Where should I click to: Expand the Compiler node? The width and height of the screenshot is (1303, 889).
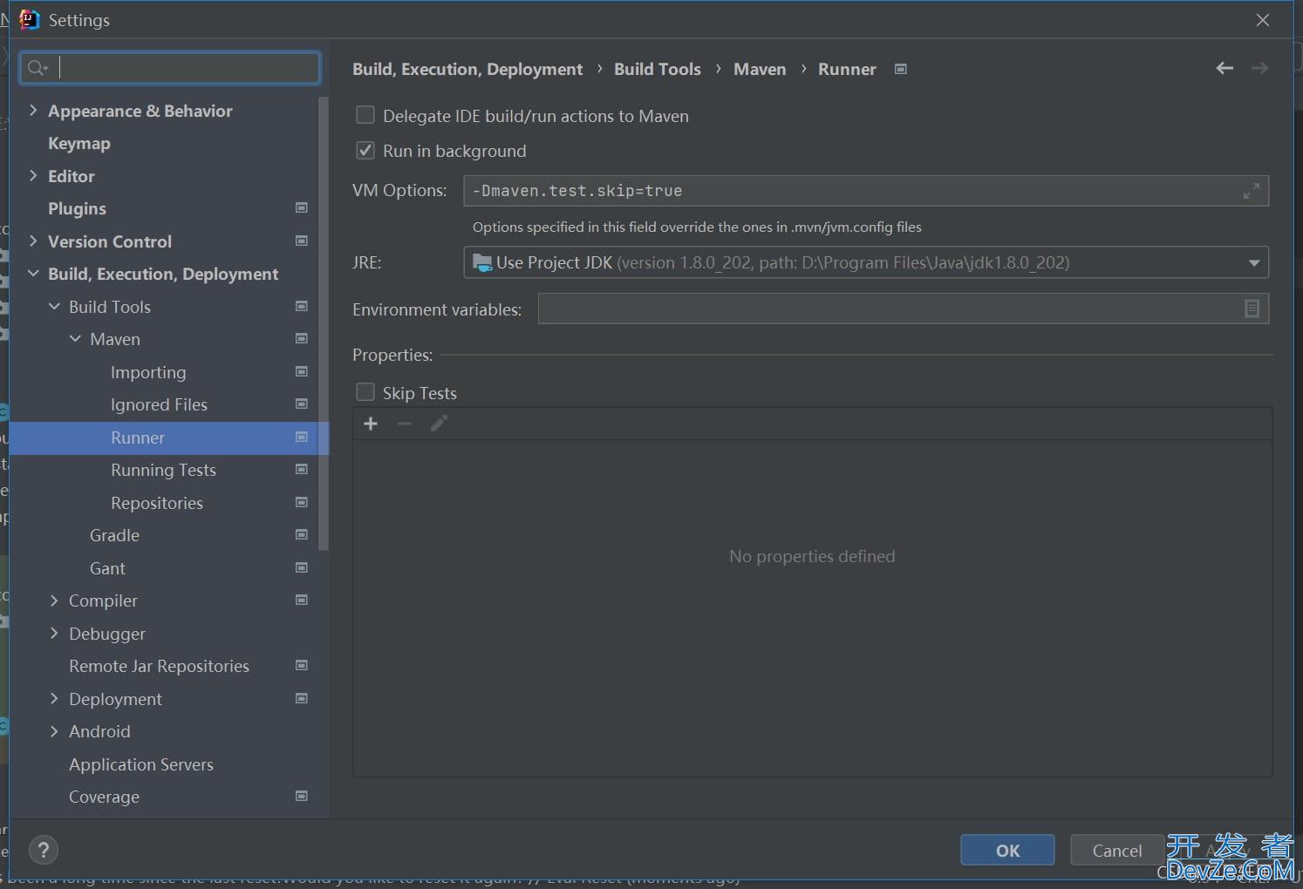[x=54, y=601]
